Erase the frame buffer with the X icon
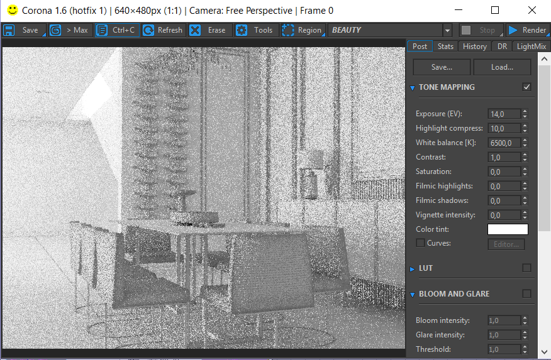 pyautogui.click(x=195, y=30)
